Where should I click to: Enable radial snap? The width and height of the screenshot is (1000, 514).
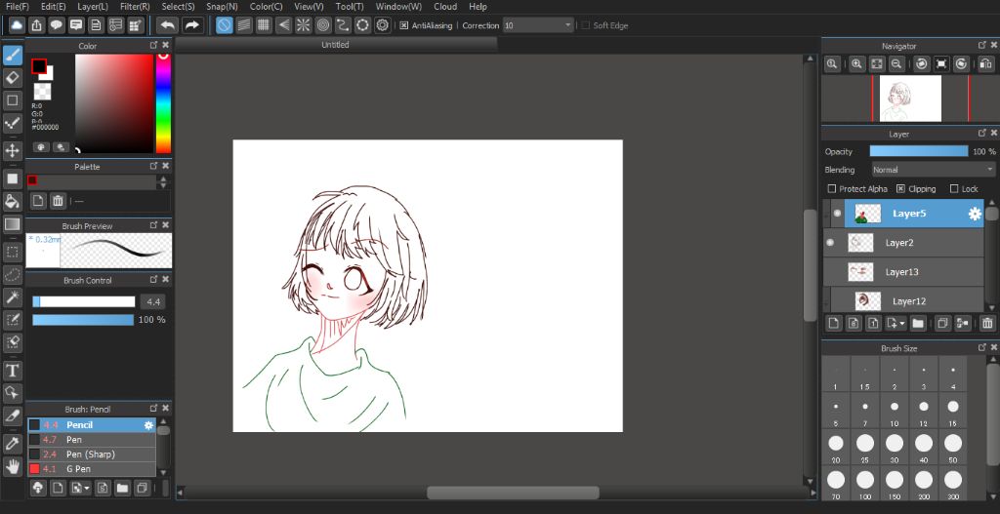click(x=304, y=25)
